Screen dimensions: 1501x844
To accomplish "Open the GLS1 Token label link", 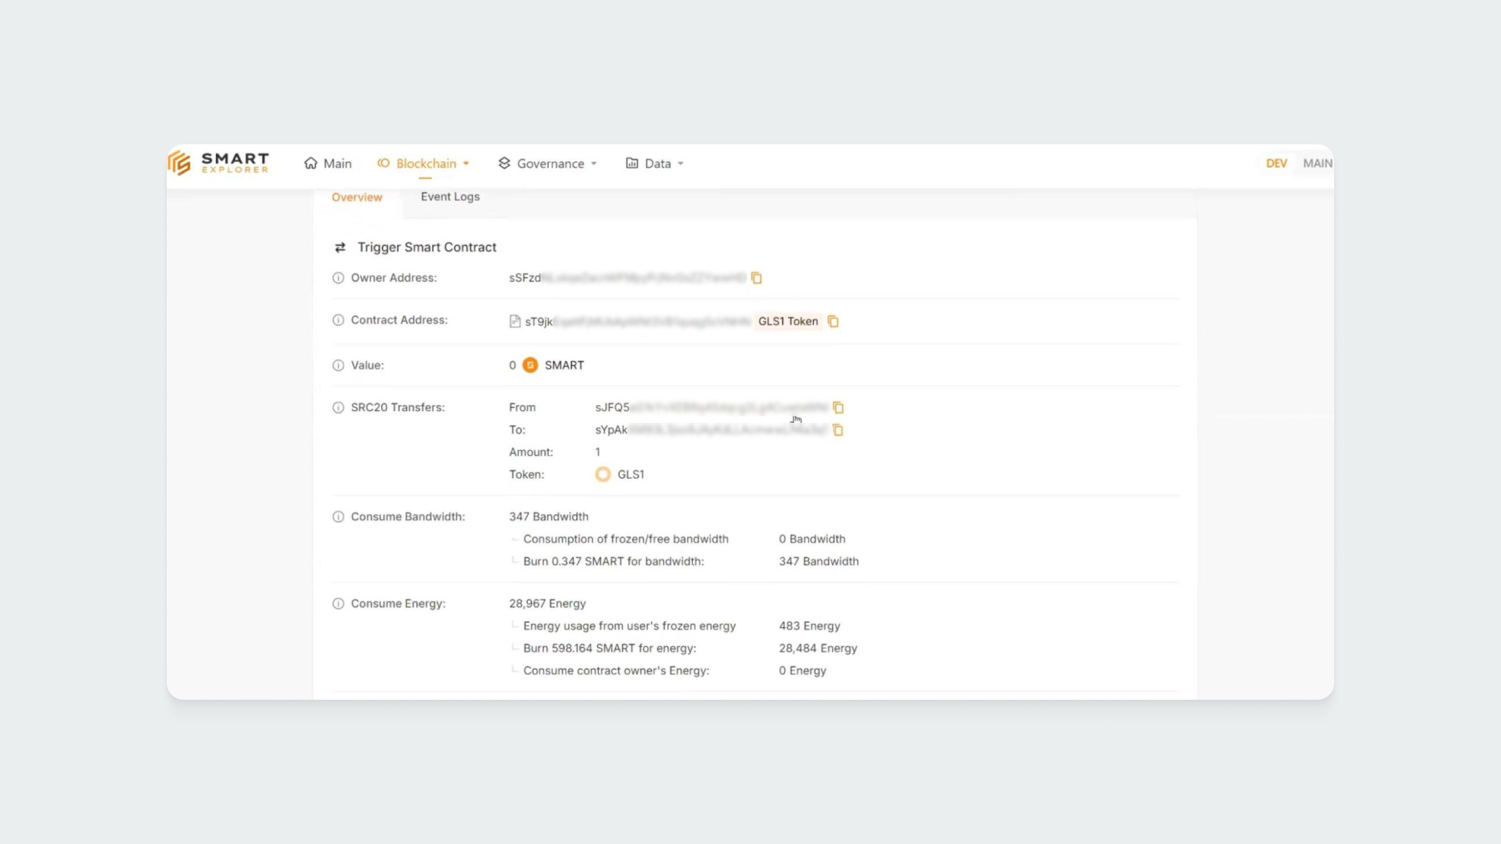I will [788, 322].
